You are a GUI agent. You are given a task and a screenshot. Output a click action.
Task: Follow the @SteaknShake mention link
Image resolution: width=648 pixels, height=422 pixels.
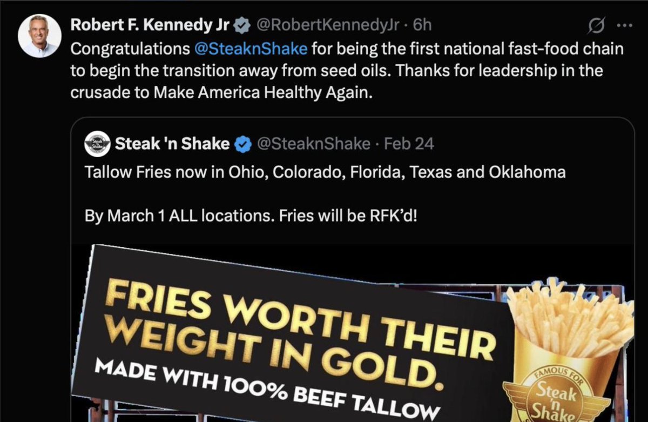[251, 49]
